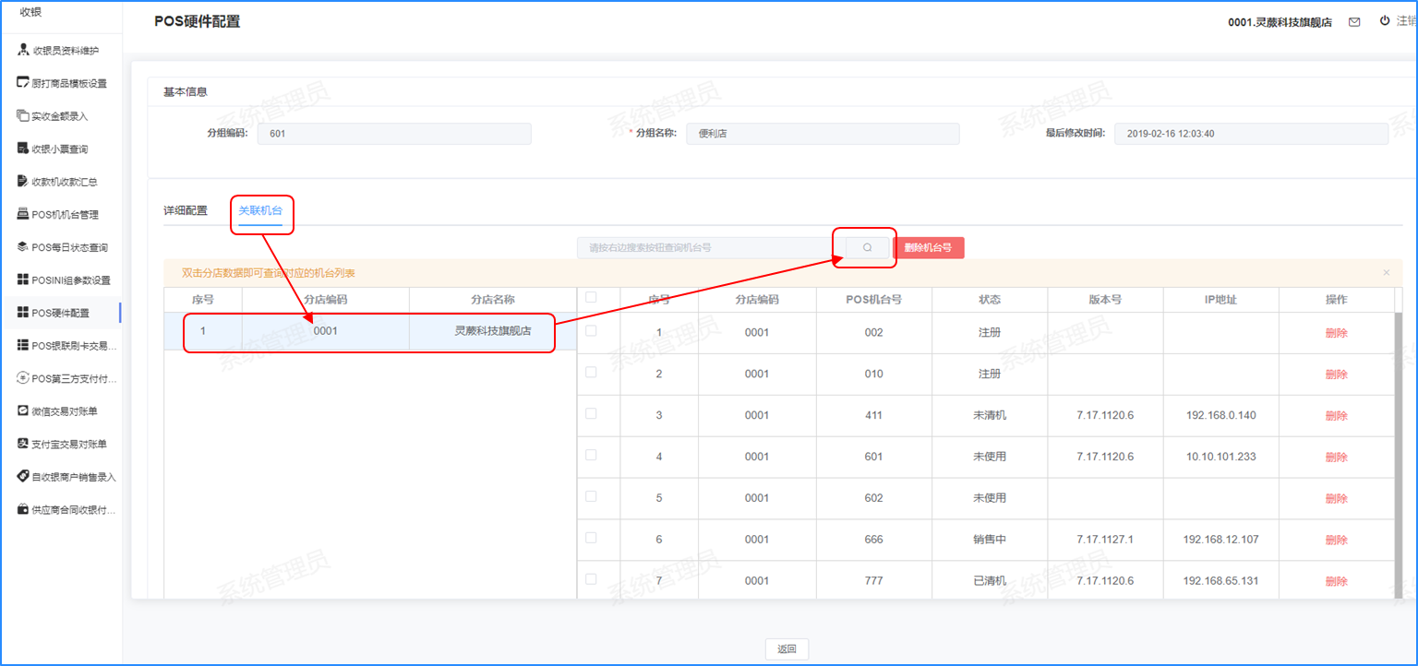Viewport: 1418px width, 666px height.
Task: Open 支付宝交易对账单 sidebar entry
Action: point(69,444)
